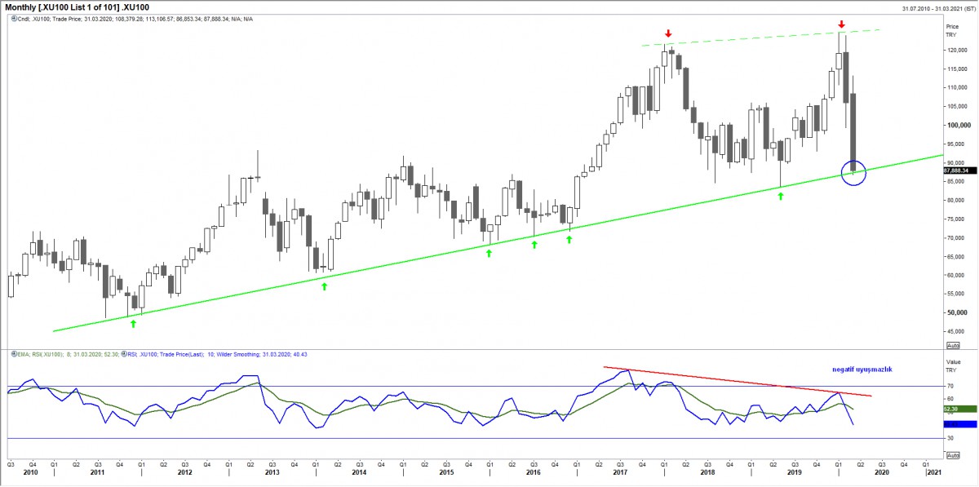Select the red arrow above the 2018 peak
979x487 pixels.
pos(668,33)
